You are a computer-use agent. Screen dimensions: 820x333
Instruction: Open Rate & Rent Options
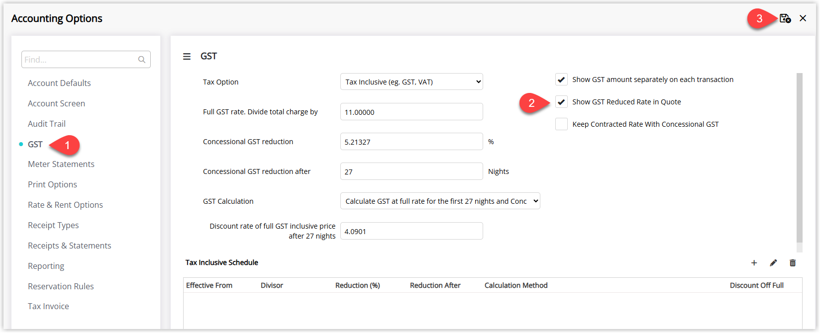point(65,205)
